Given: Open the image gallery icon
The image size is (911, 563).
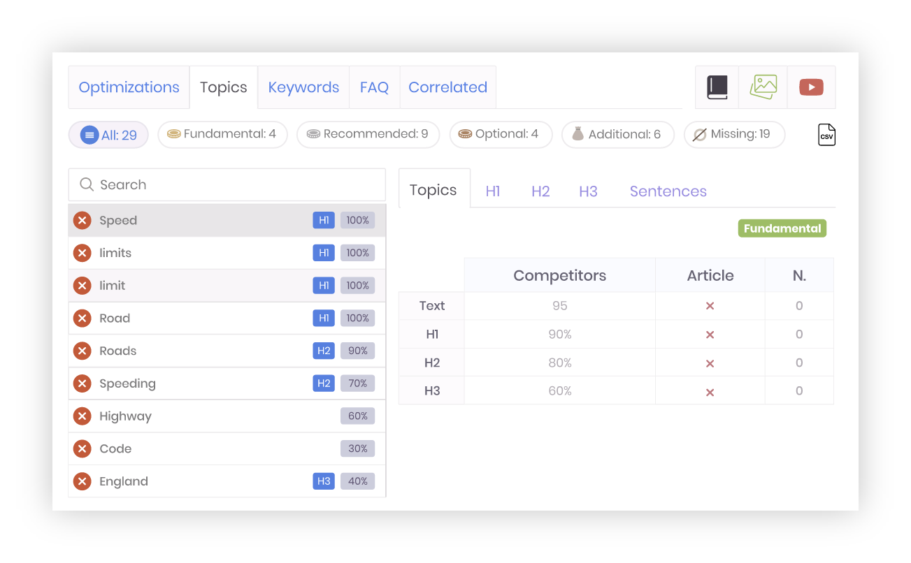Looking at the screenshot, I should click(x=763, y=87).
